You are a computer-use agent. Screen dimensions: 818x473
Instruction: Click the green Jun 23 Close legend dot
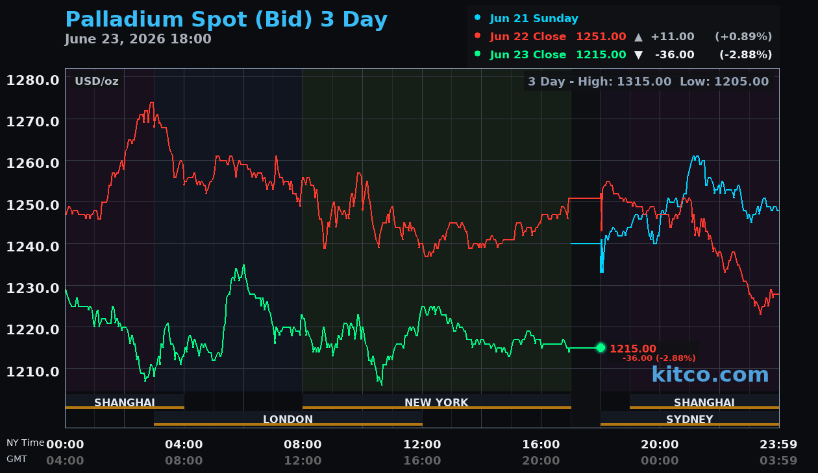click(478, 54)
